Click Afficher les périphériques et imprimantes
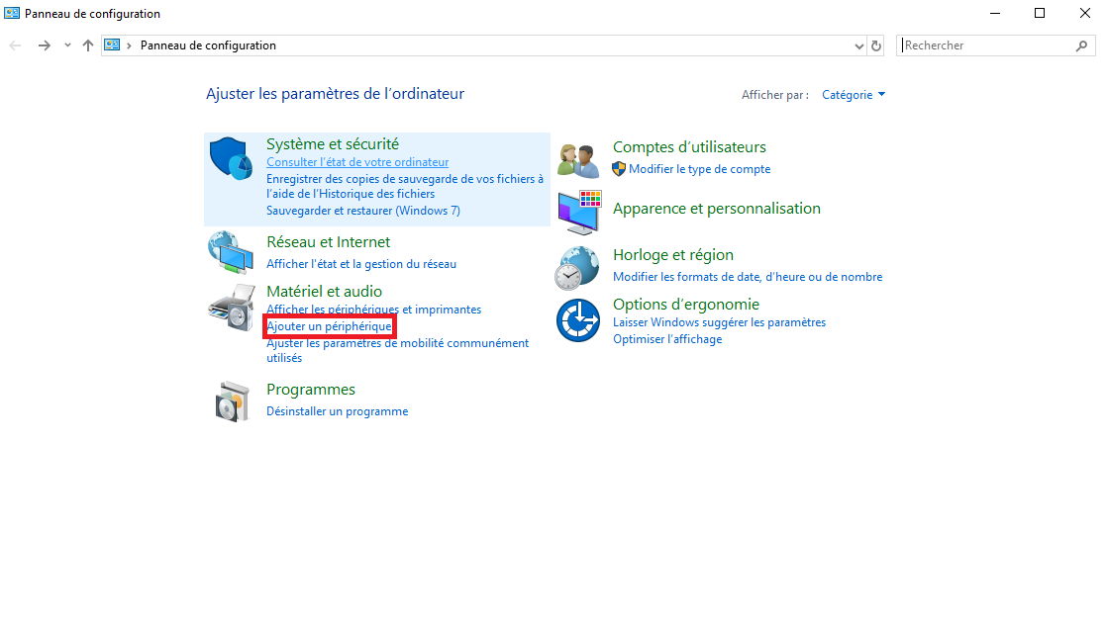Viewport: 1107px width, 623px height. (x=373, y=310)
